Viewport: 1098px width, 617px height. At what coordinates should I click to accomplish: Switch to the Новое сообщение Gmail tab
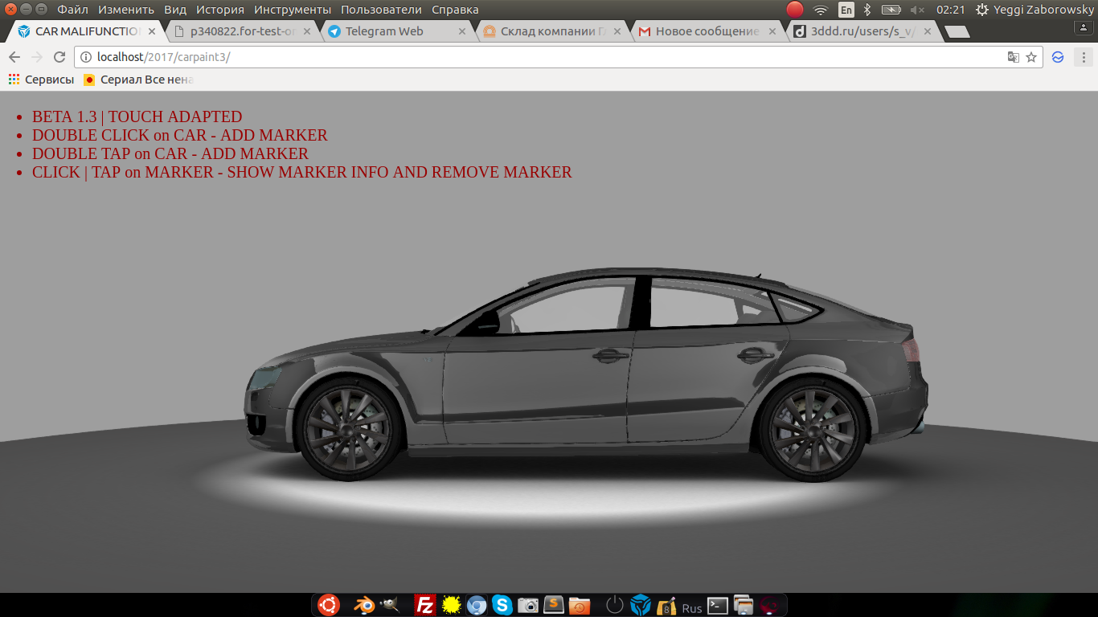707,31
